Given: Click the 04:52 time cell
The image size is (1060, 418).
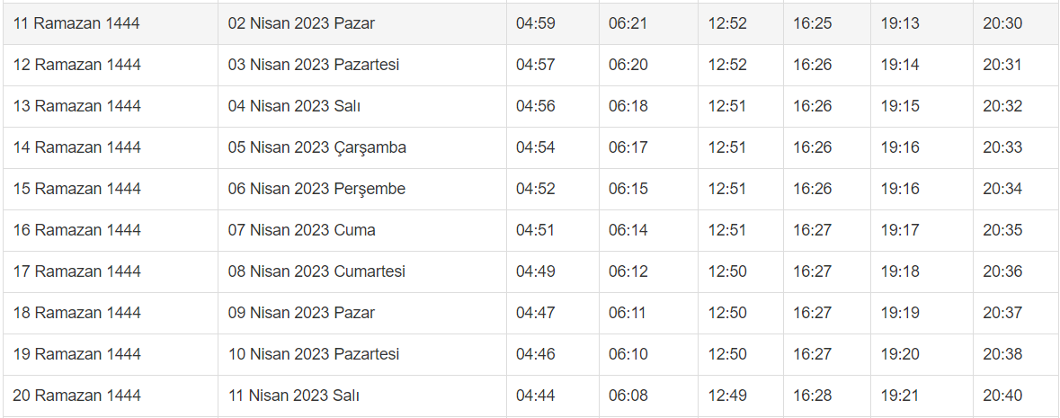Looking at the screenshot, I should click(x=536, y=189).
